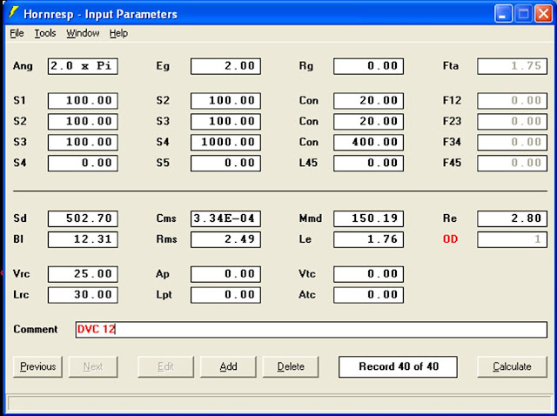
Task: Go to the Previous record
Action: tap(37, 366)
